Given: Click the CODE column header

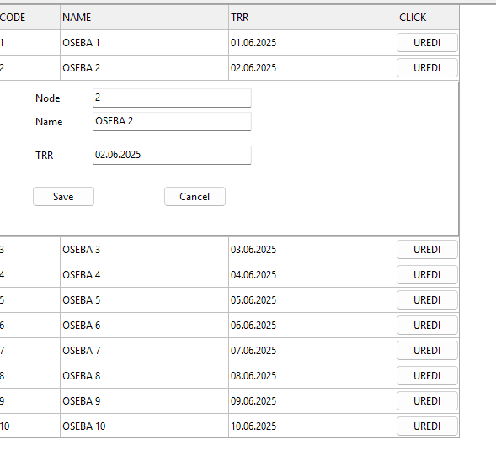Looking at the screenshot, I should click(29, 18).
